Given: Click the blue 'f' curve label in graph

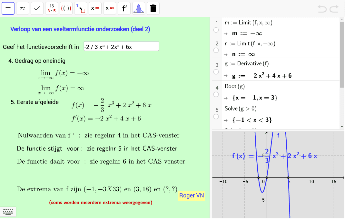Looking at the screenshot, I should tap(278, 136).
